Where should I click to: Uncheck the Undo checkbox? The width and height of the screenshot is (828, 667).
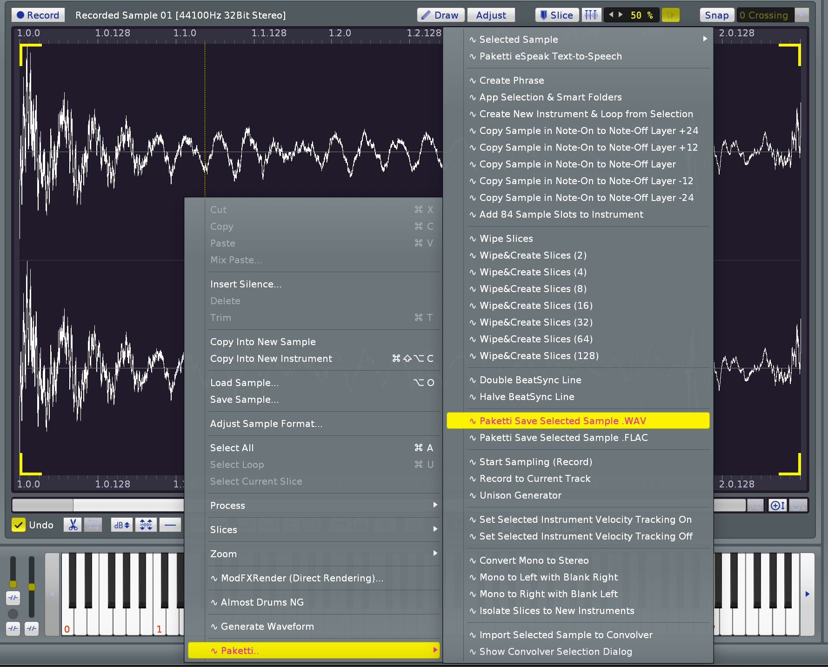(x=19, y=525)
